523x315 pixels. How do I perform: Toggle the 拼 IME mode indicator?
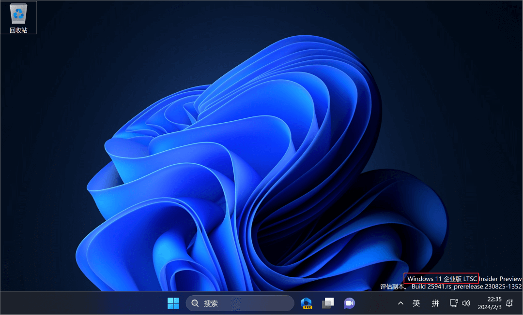point(435,303)
